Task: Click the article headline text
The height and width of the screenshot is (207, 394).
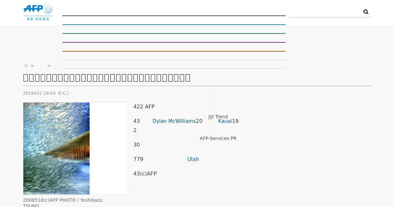Action: pyautogui.click(x=107, y=78)
